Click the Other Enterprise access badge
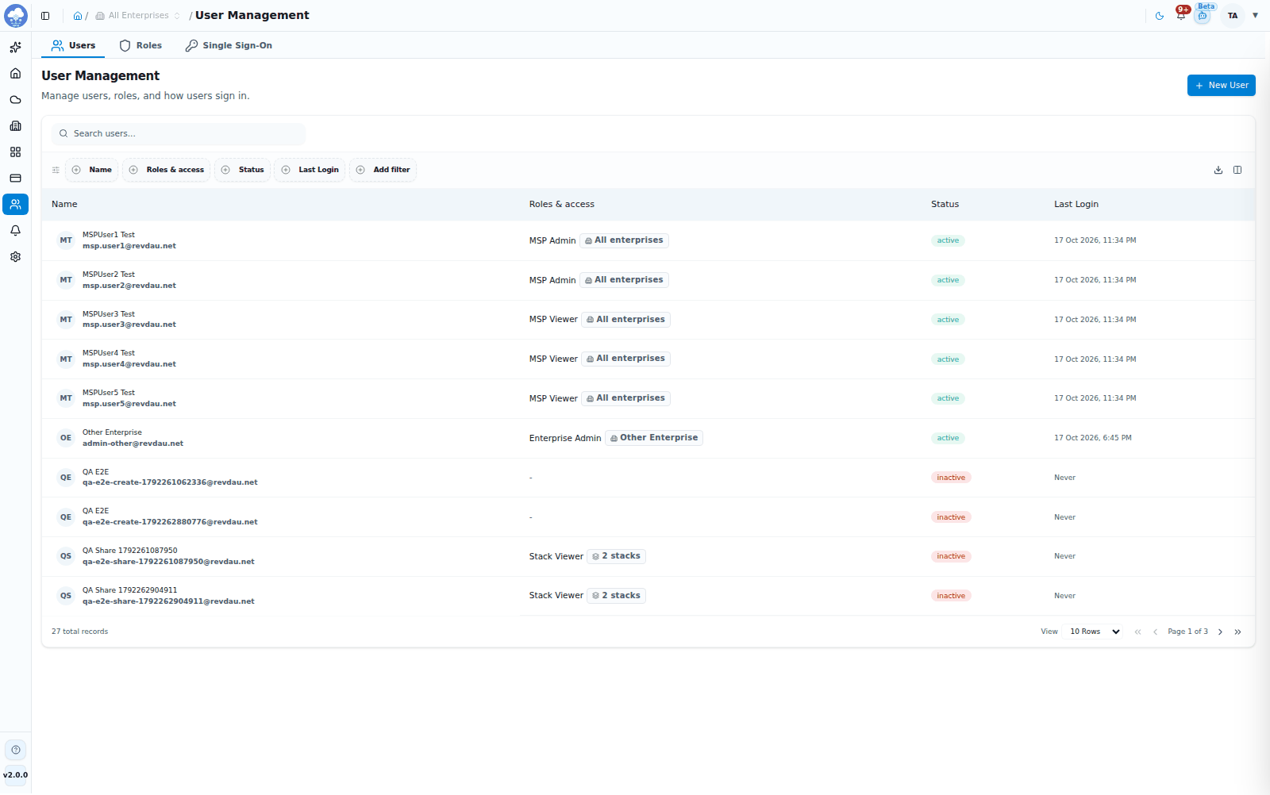The height and width of the screenshot is (795, 1270). coord(654,438)
